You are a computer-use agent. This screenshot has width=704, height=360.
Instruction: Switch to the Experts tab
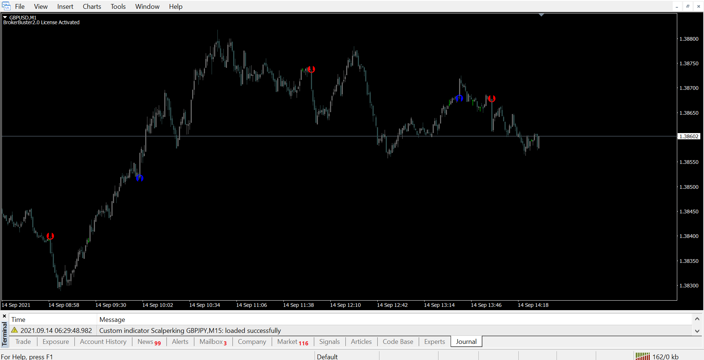434,342
